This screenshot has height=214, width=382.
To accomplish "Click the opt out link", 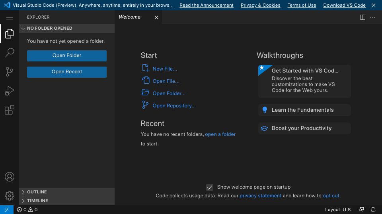I will (x=331, y=195).
